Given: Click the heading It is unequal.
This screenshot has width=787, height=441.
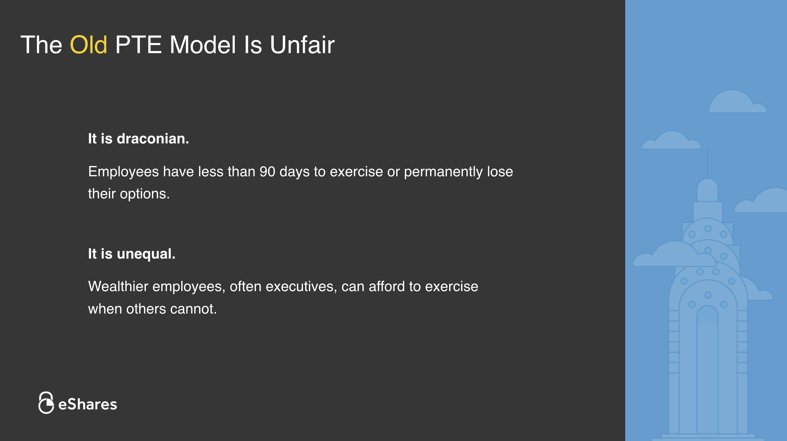Looking at the screenshot, I should (x=132, y=254).
